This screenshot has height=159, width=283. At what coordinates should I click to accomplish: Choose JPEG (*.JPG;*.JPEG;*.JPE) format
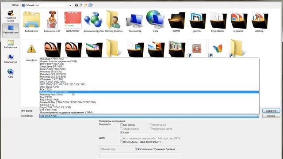[x=149, y=82]
